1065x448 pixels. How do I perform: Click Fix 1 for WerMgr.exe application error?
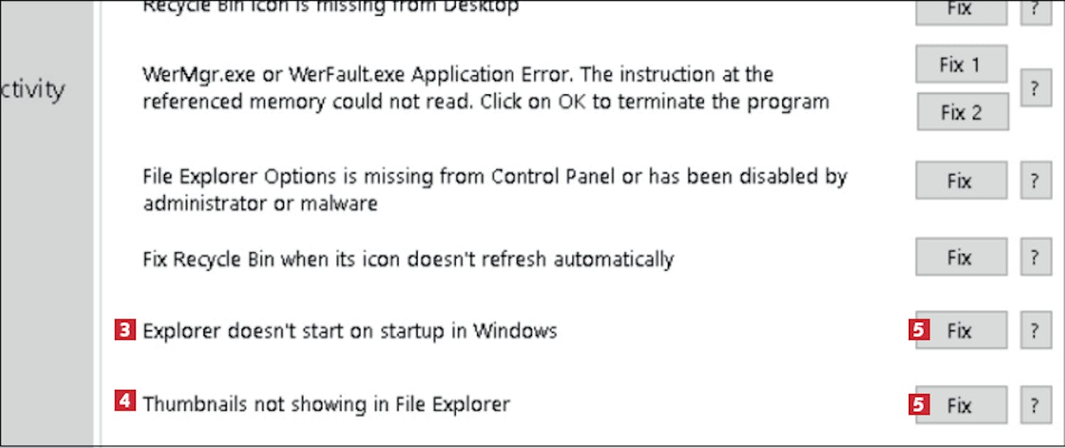(961, 65)
